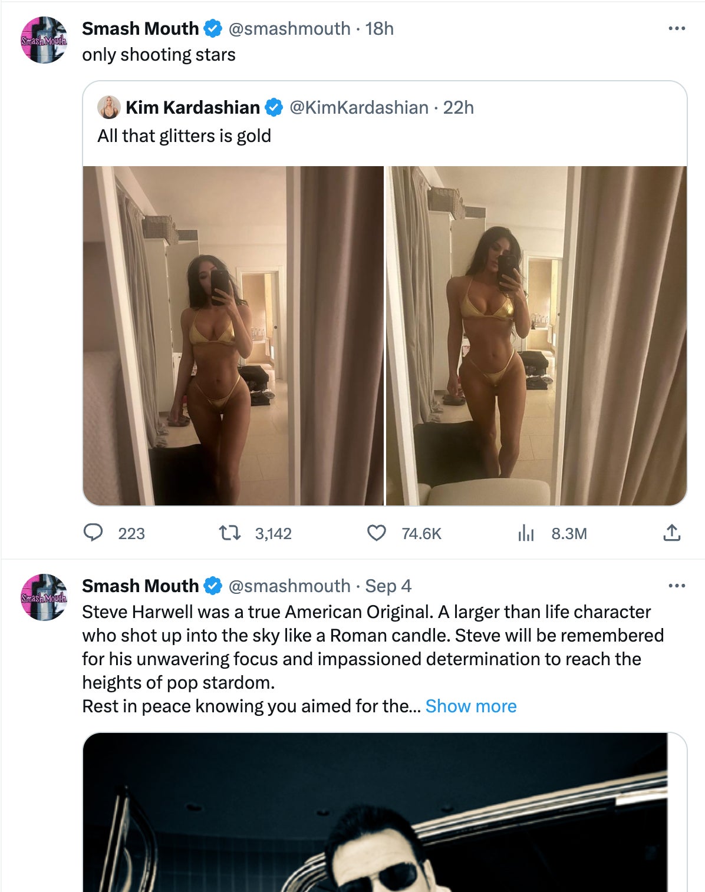This screenshot has height=892, width=705.
Task: Click Smash Mouth avatar on second tweet
Action: pyautogui.click(x=44, y=597)
